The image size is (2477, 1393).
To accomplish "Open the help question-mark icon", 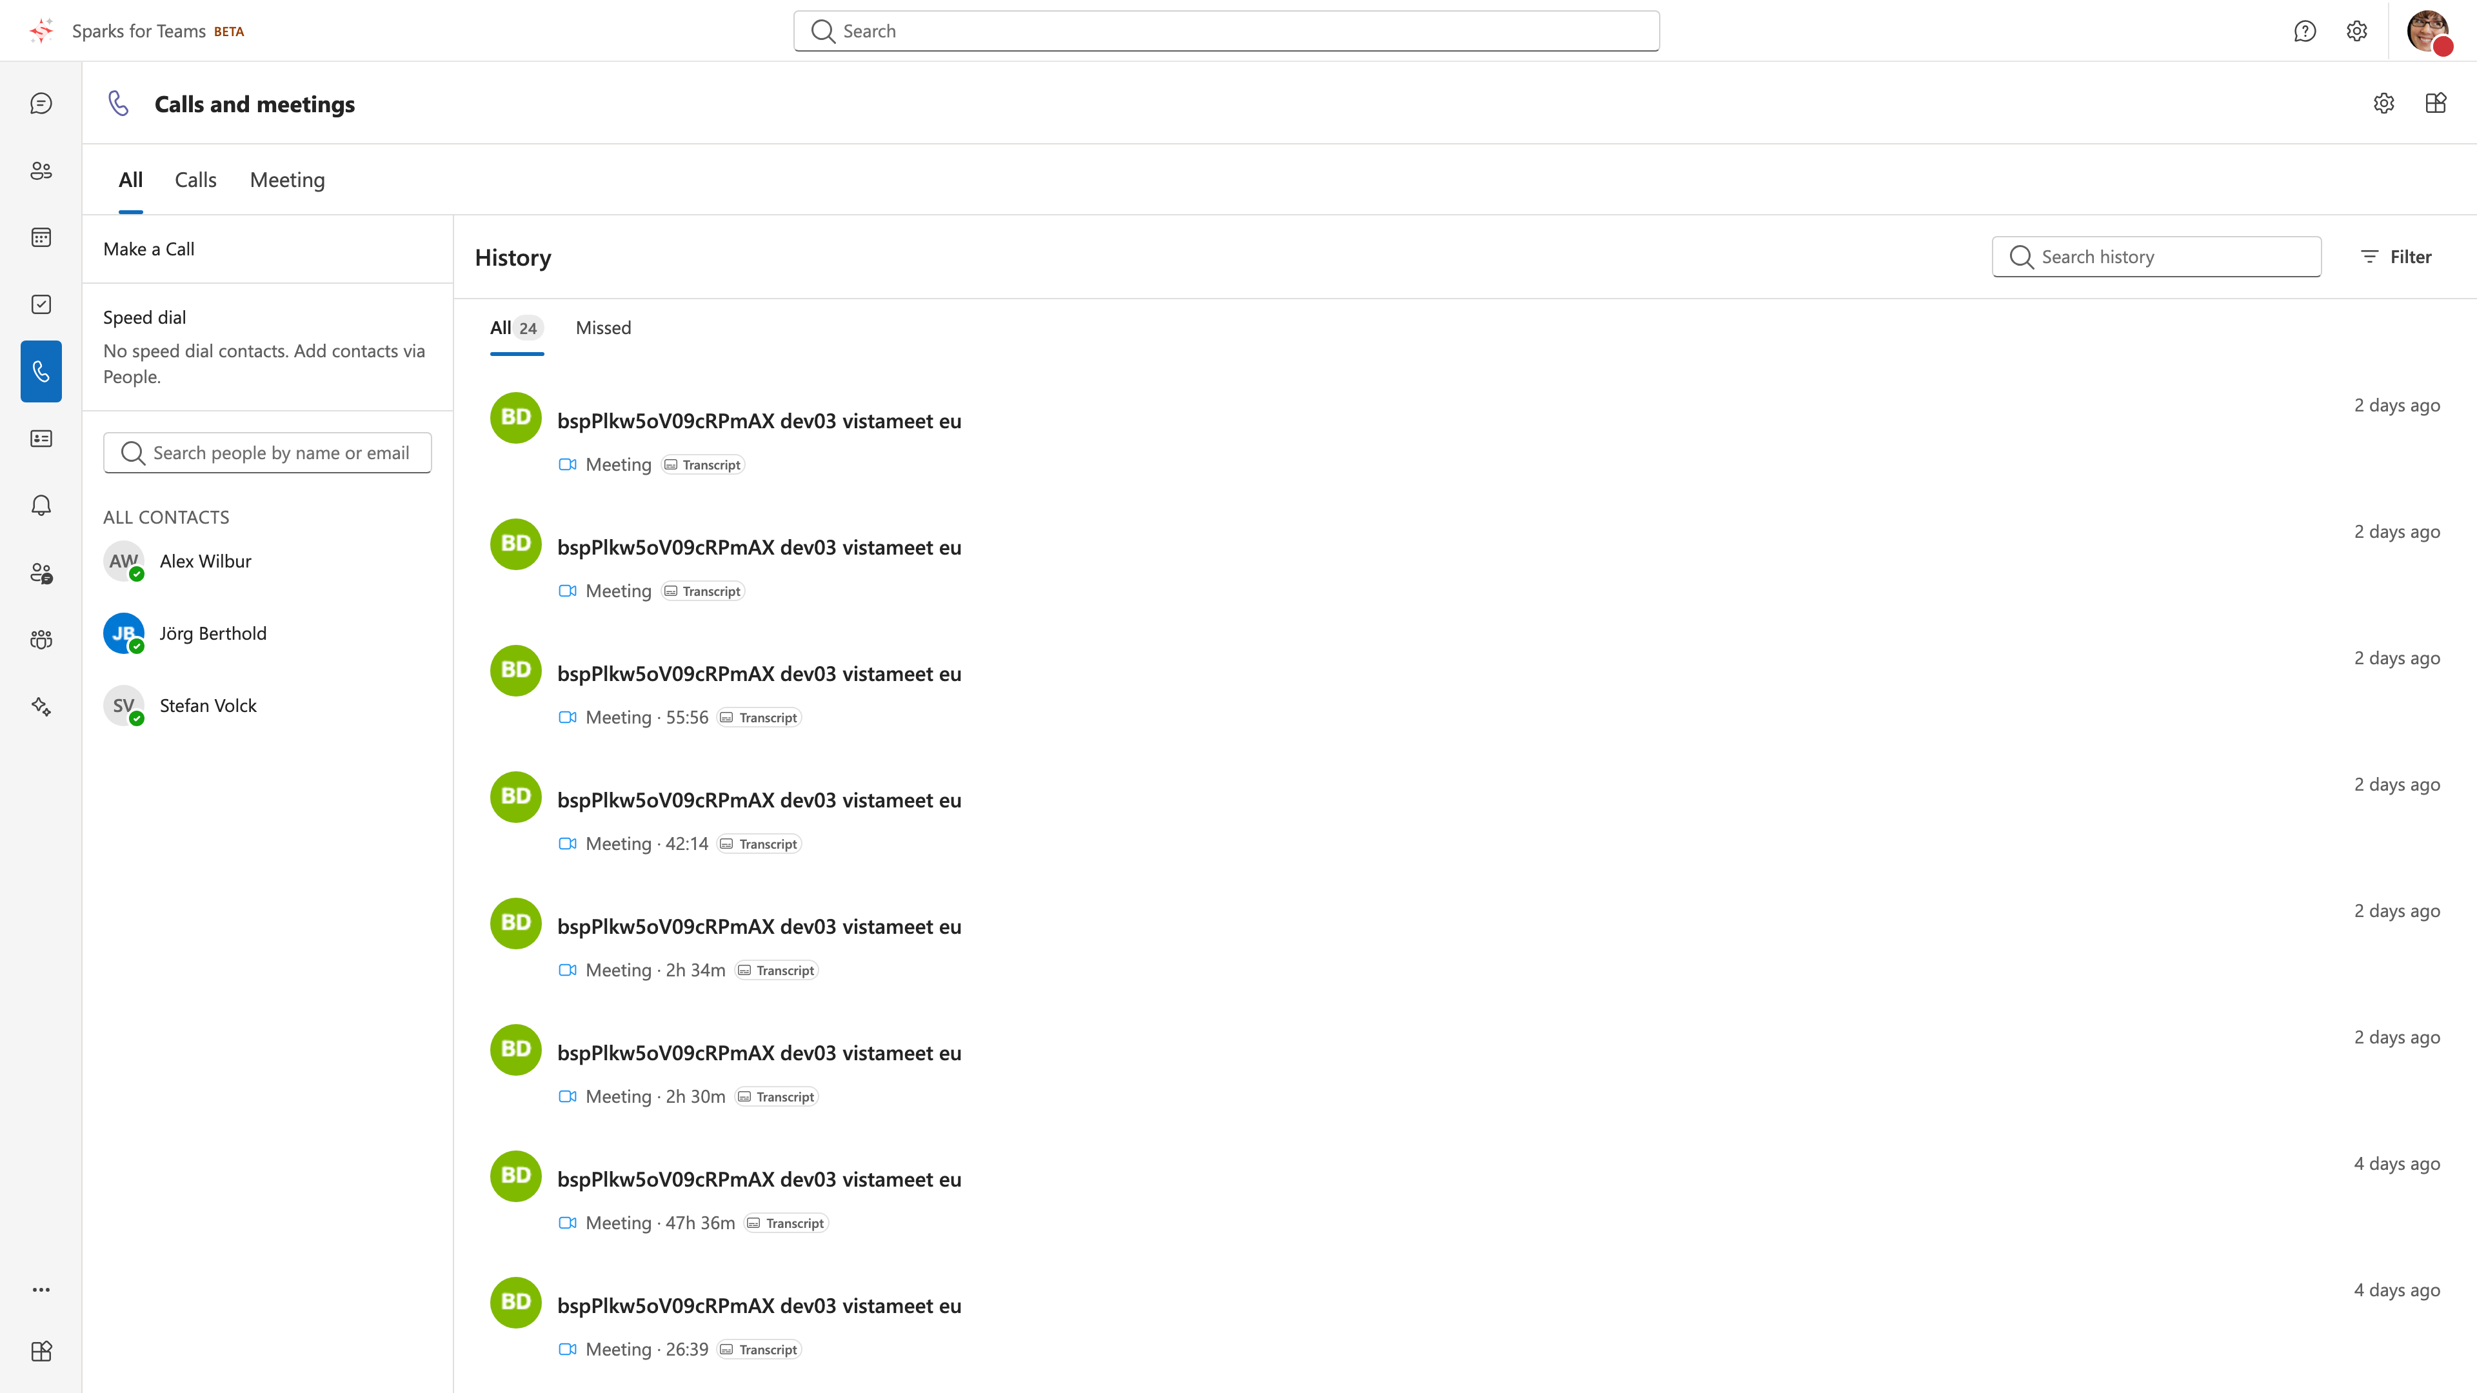I will [2305, 31].
